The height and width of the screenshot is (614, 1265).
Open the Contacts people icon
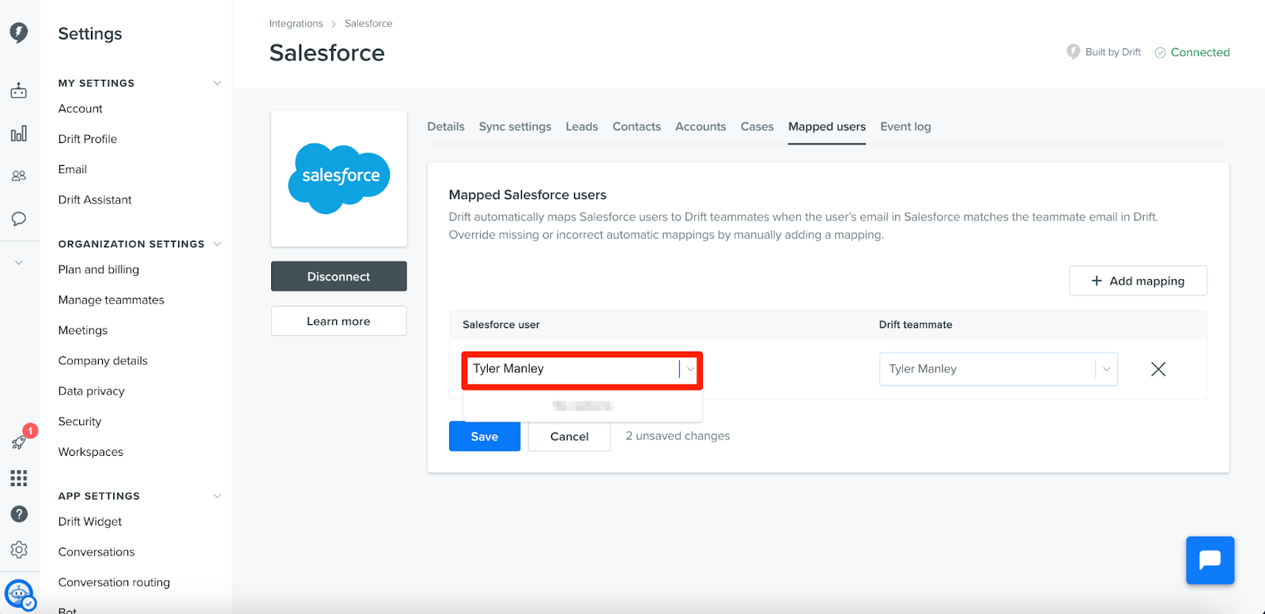click(x=19, y=176)
